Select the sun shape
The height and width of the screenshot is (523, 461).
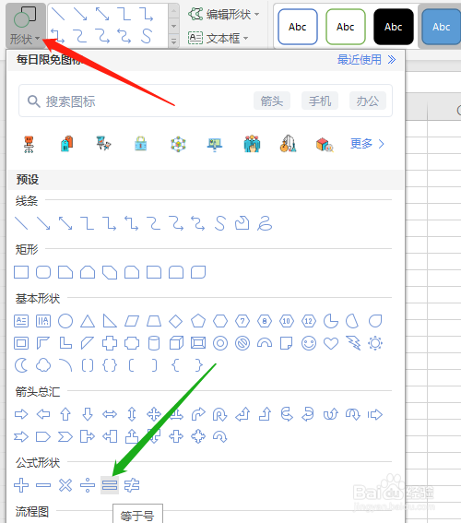(375, 343)
